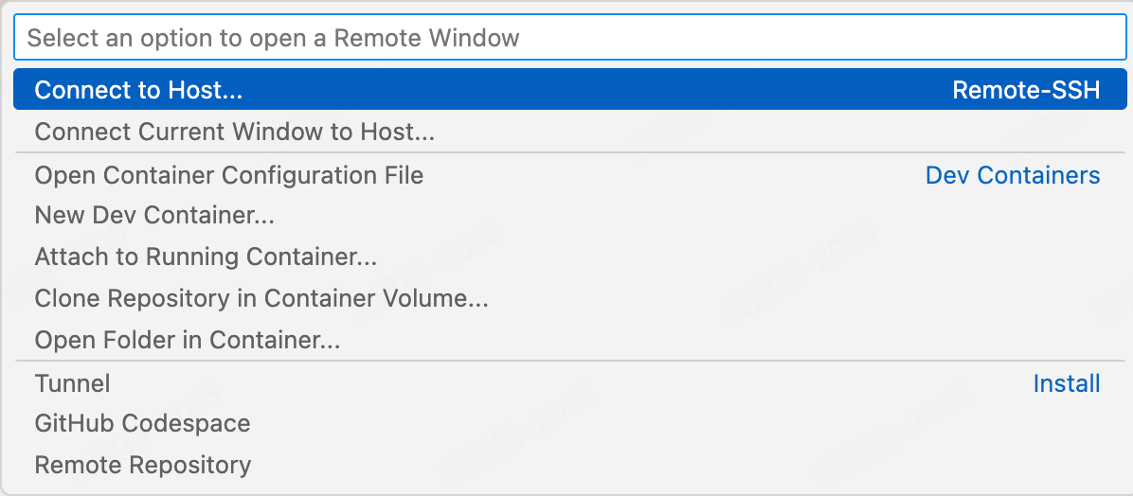Pick the last entry, Remote Repository
The image size is (1133, 496).
tap(142, 465)
